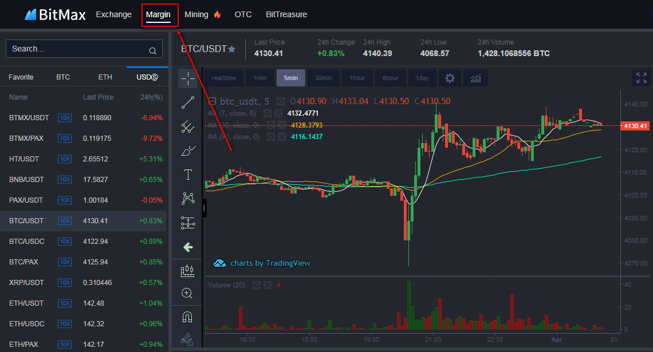Click the charts by TradingView link

coord(262,263)
